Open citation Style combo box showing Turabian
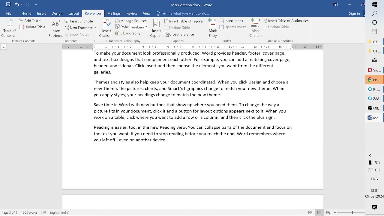 pos(138,27)
